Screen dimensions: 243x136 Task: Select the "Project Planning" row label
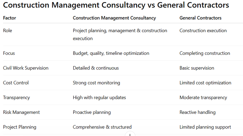click(19, 127)
